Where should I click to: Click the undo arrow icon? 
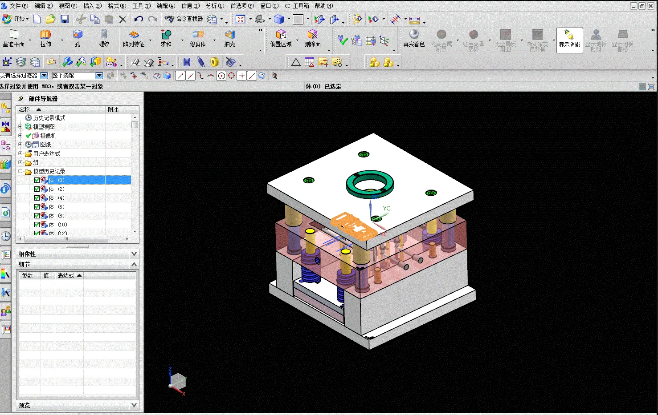pos(139,19)
